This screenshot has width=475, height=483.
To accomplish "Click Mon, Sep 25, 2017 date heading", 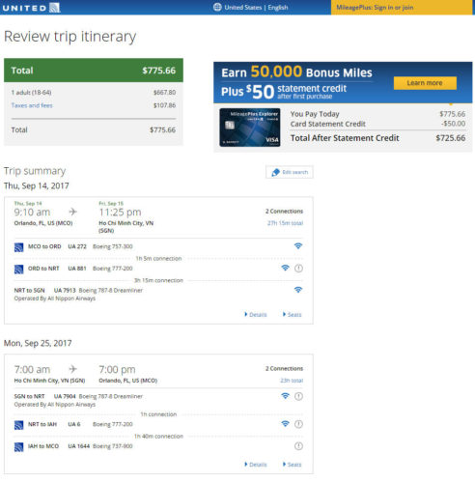I will coord(38,343).
